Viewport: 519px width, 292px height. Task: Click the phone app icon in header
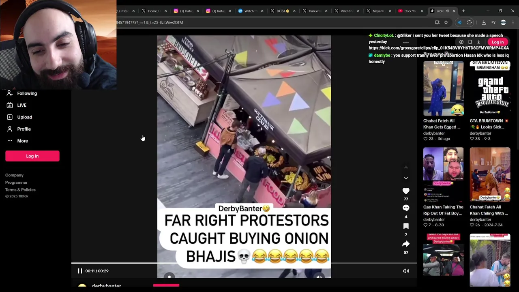(x=470, y=42)
